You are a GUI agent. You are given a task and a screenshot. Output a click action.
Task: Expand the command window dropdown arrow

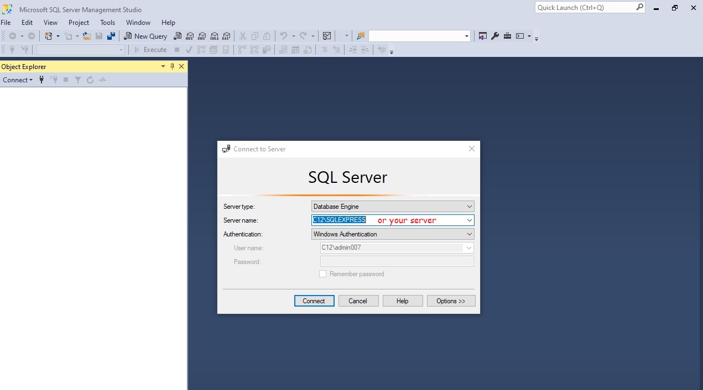click(529, 36)
